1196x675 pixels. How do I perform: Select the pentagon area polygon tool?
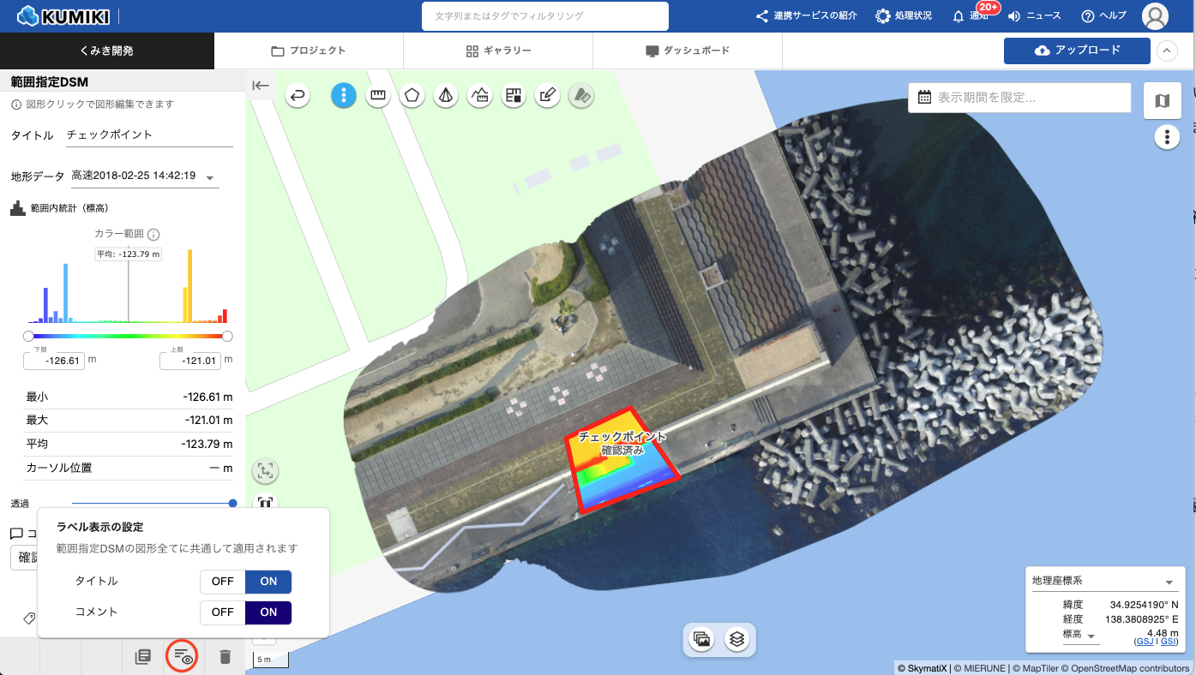tap(412, 95)
